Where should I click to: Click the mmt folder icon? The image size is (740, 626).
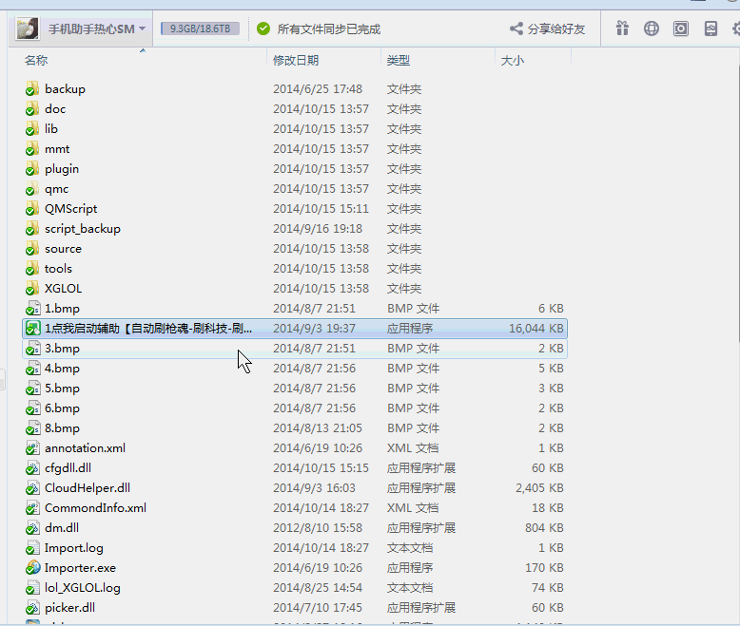coord(32,149)
